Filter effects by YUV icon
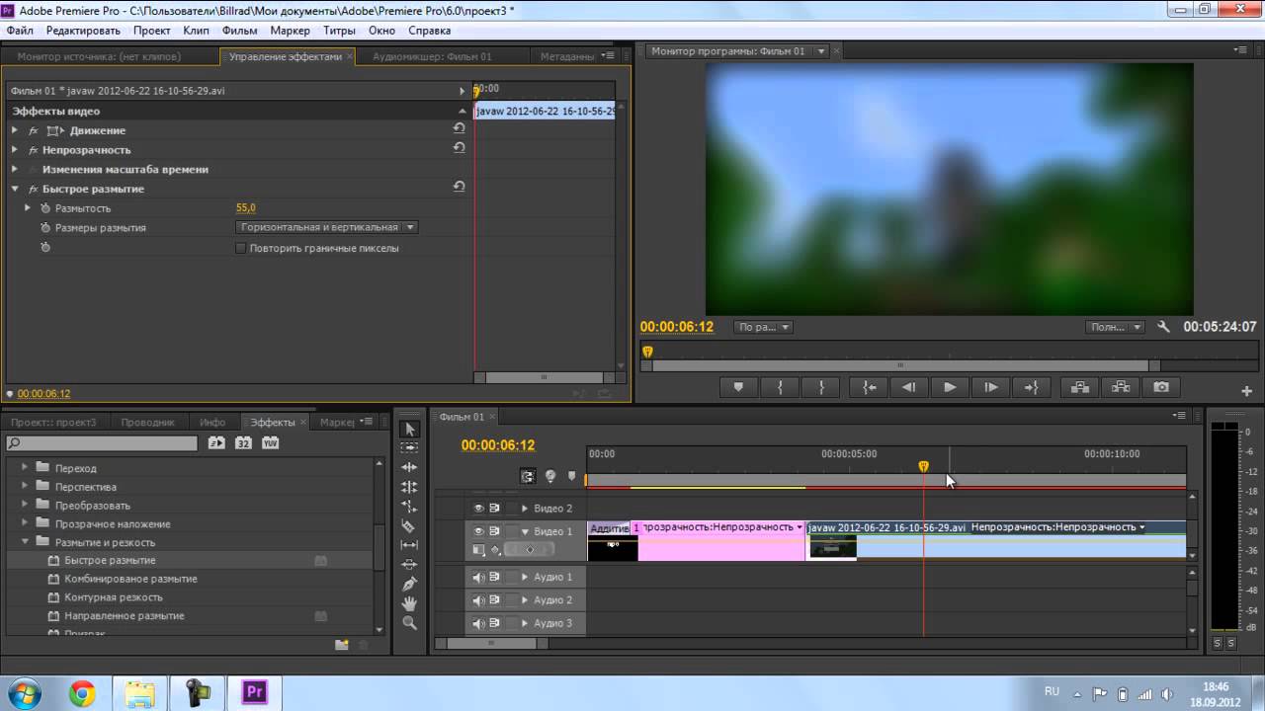The width and height of the screenshot is (1265, 711). (270, 443)
